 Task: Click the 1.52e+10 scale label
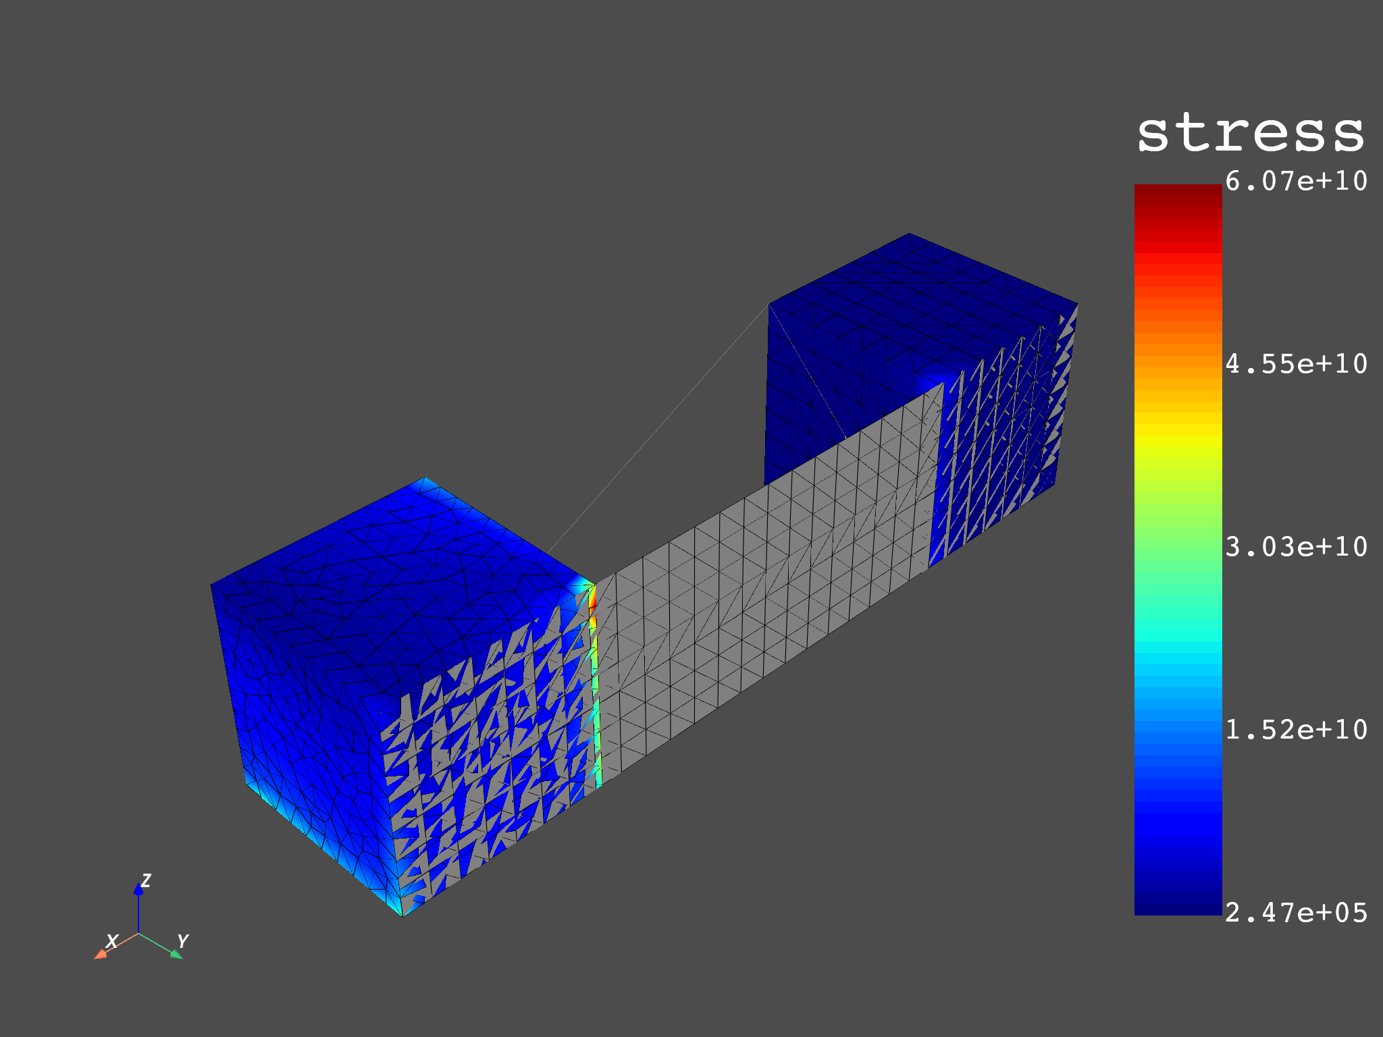point(1297,730)
